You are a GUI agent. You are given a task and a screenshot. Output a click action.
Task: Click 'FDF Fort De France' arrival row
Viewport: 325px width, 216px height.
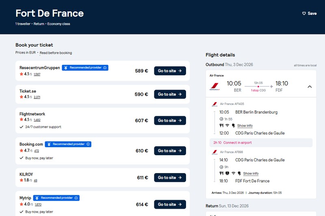click(x=245, y=181)
